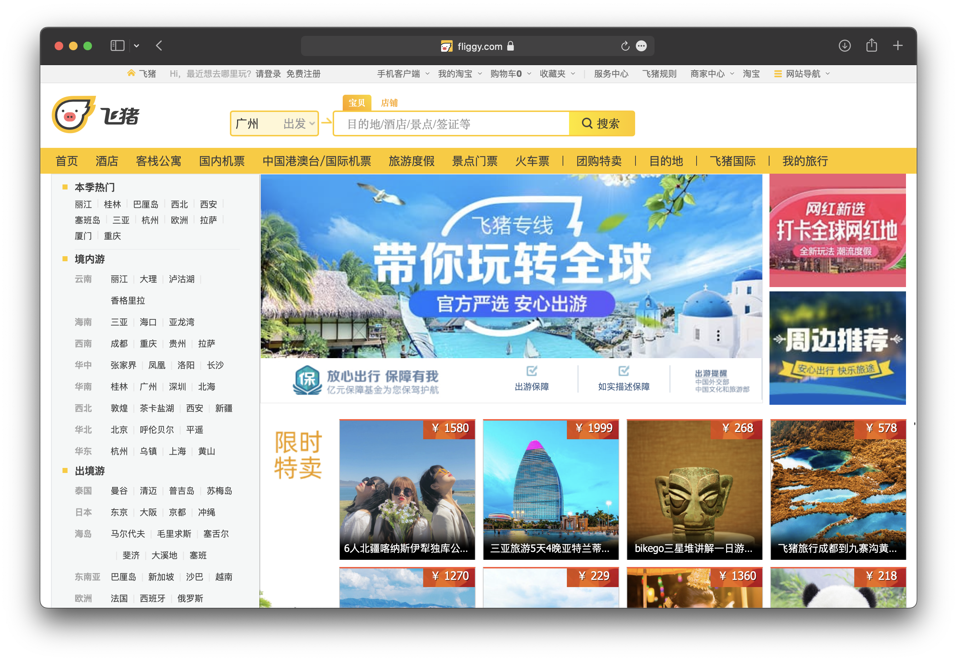Open the 团购特卖 navigation tab
Viewport: 957px width, 661px height.
[599, 161]
